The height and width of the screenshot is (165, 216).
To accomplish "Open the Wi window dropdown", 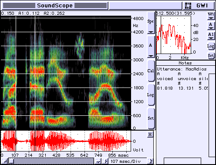I will tap(211, 16).
